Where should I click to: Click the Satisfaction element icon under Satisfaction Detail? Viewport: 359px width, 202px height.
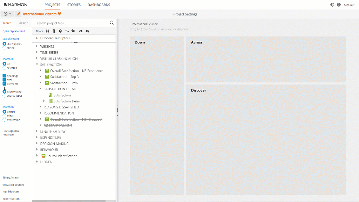50,95
